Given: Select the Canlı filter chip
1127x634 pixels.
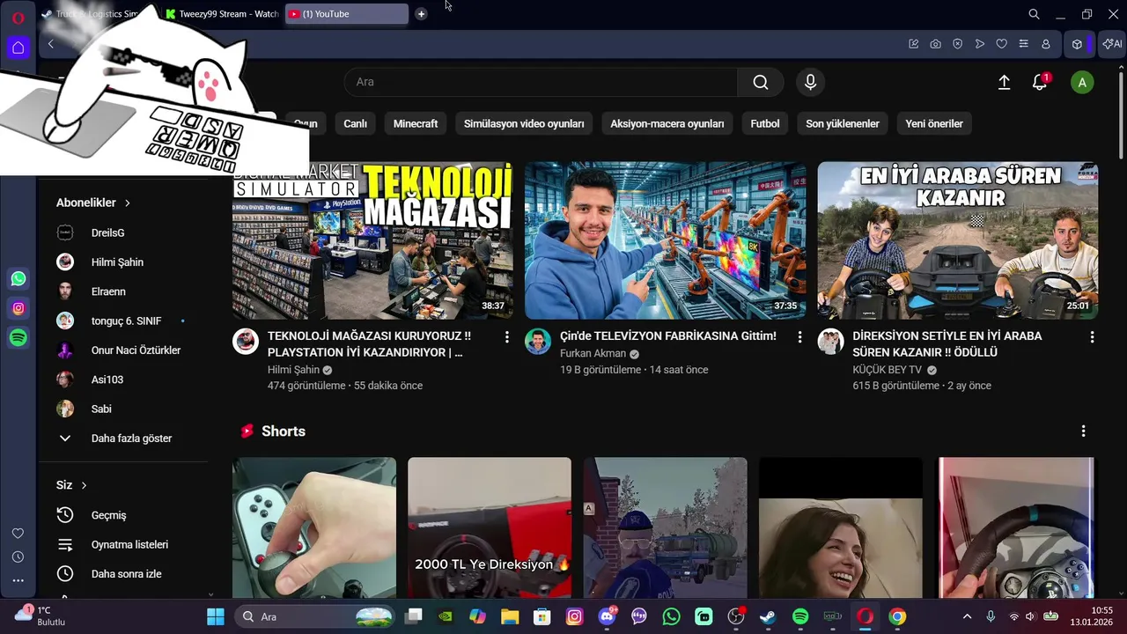Looking at the screenshot, I should (x=355, y=124).
